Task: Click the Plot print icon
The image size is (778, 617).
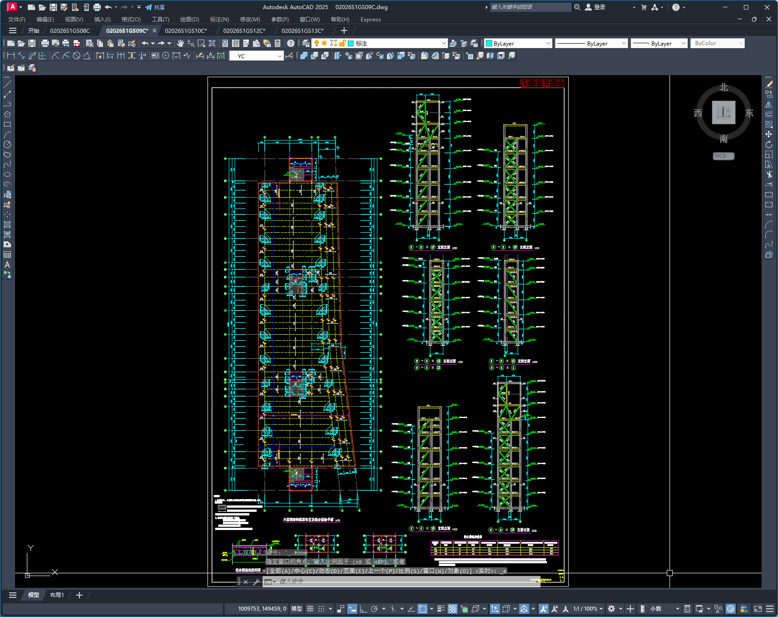Action: pyautogui.click(x=45, y=43)
